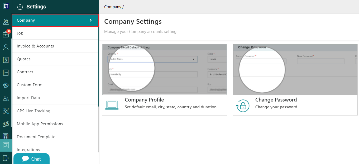Screen dimensions: 359x164
Task: Open the Chat button
Action: (x=31, y=159)
